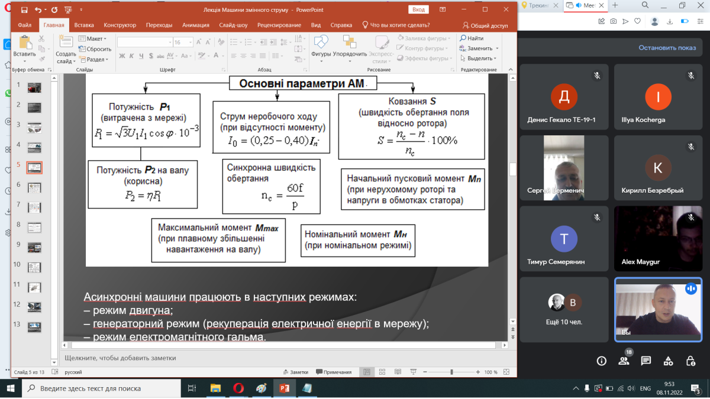Screen dimensions: 710x399
Task: Toggle the Comments (Примечания) pane
Action: click(334, 372)
